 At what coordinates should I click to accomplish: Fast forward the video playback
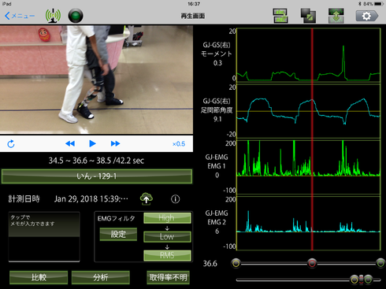click(x=115, y=143)
